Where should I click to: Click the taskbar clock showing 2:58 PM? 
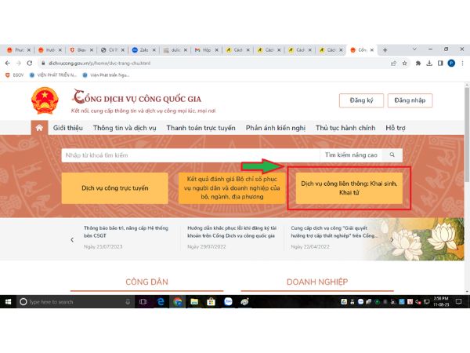point(440,302)
